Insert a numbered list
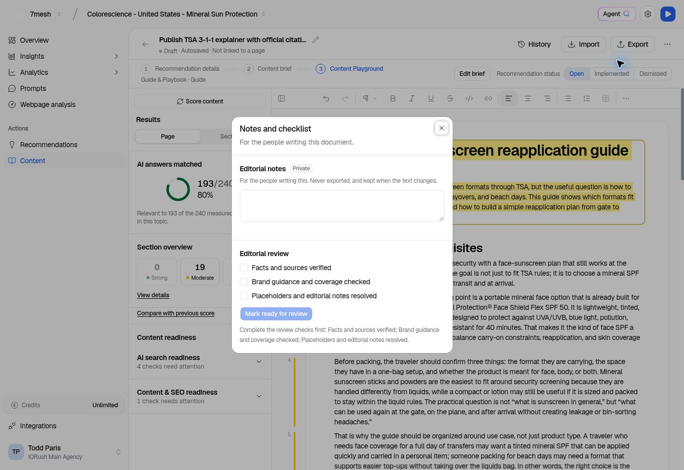The width and height of the screenshot is (684, 470). click(x=587, y=98)
